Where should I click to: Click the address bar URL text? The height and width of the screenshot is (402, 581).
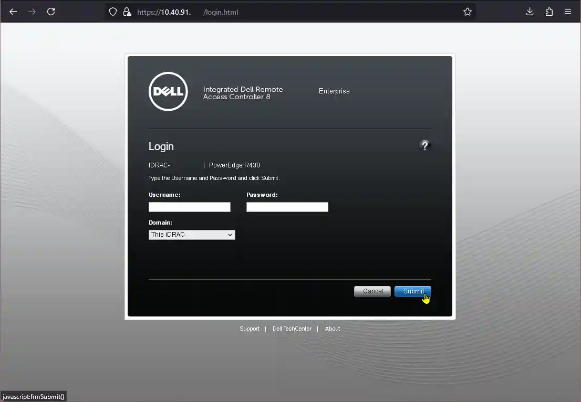coord(188,12)
